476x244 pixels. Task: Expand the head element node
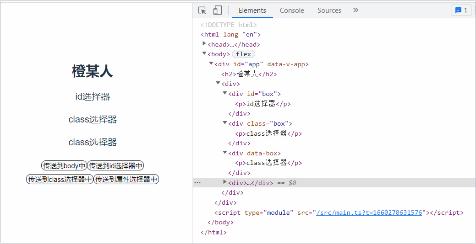[x=204, y=44]
